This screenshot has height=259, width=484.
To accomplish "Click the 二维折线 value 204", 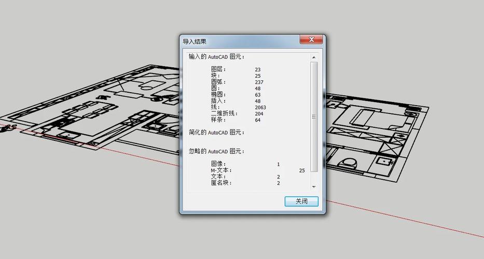I will [259, 114].
